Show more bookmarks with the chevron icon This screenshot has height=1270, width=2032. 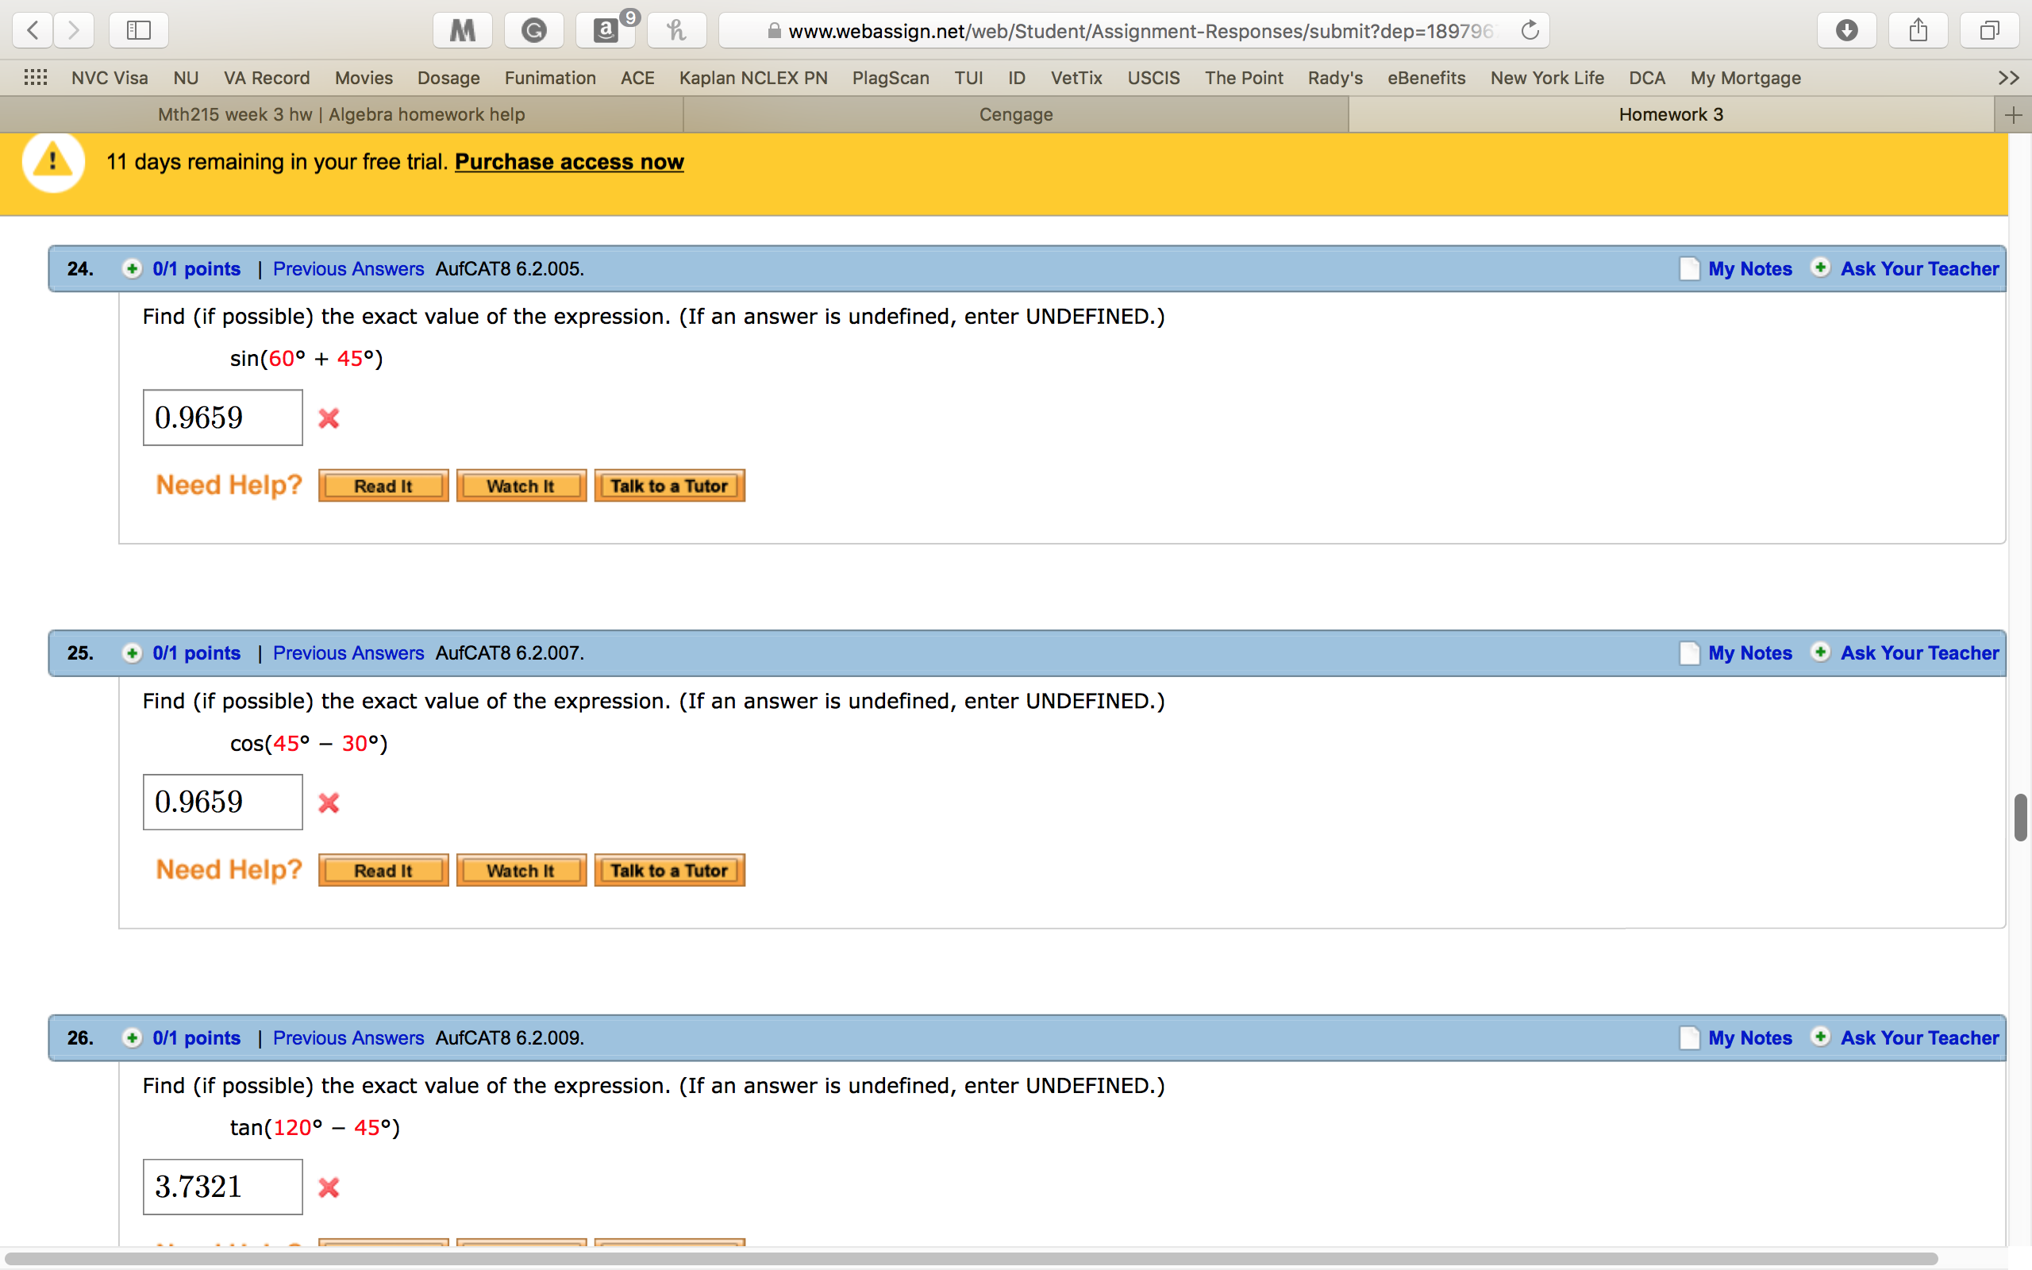pyautogui.click(x=2008, y=78)
